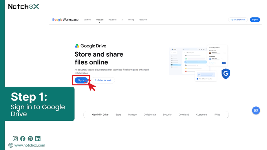Image resolution: width=267 pixels, height=150 pixels.
Task: Jump to the Security section tab
Action: tap(167, 115)
